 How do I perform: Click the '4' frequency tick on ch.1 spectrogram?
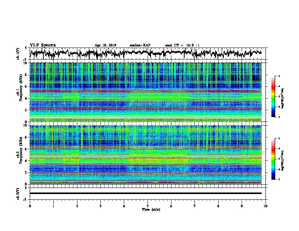[26, 99]
